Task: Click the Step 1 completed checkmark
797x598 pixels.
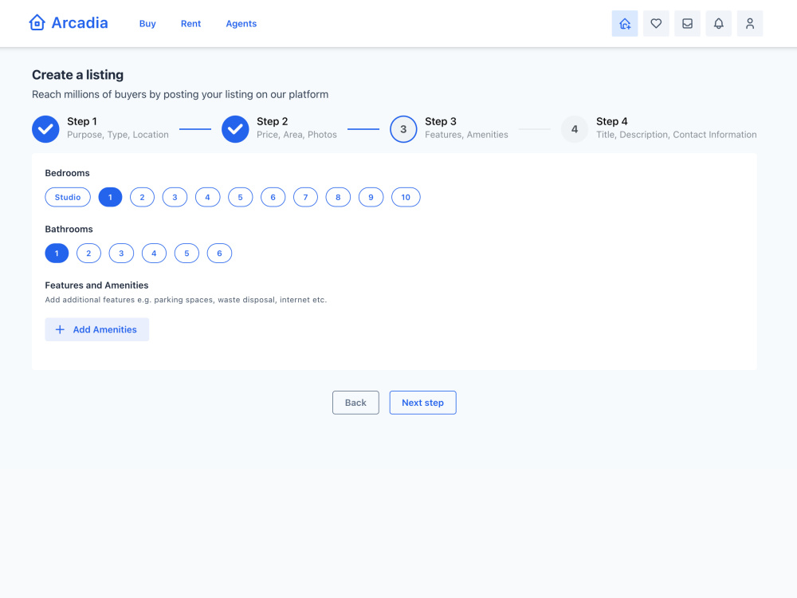Action: tap(45, 129)
